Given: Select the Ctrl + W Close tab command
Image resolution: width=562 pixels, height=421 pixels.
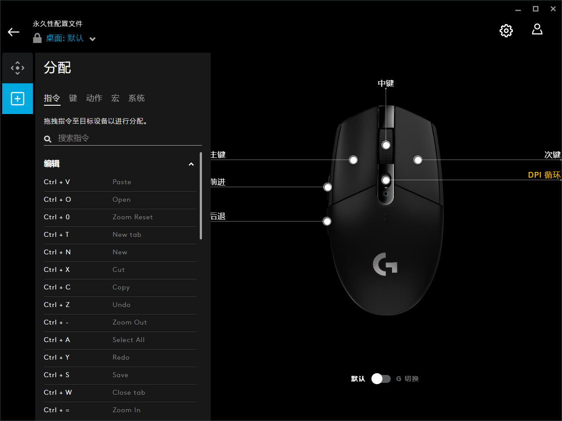Looking at the screenshot, I should coord(120,393).
